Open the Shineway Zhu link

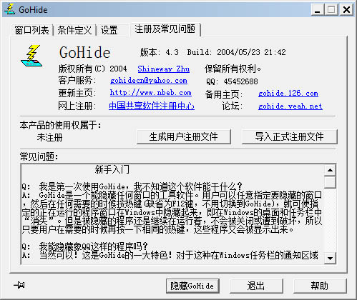(x=164, y=69)
